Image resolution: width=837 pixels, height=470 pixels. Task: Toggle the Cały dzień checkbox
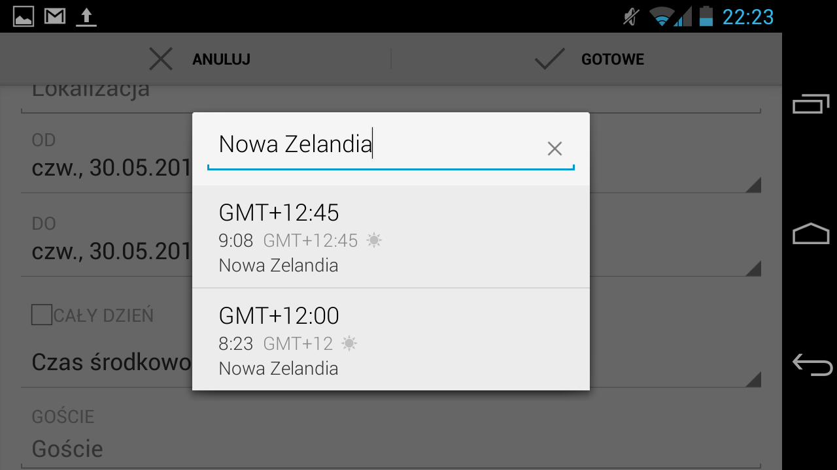(42, 315)
